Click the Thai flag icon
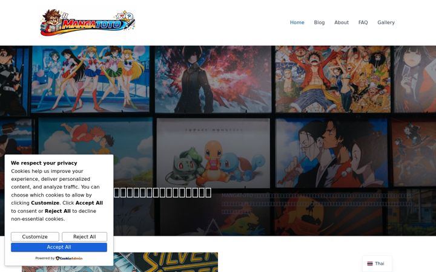The height and width of the screenshot is (272, 436). tap(370, 264)
